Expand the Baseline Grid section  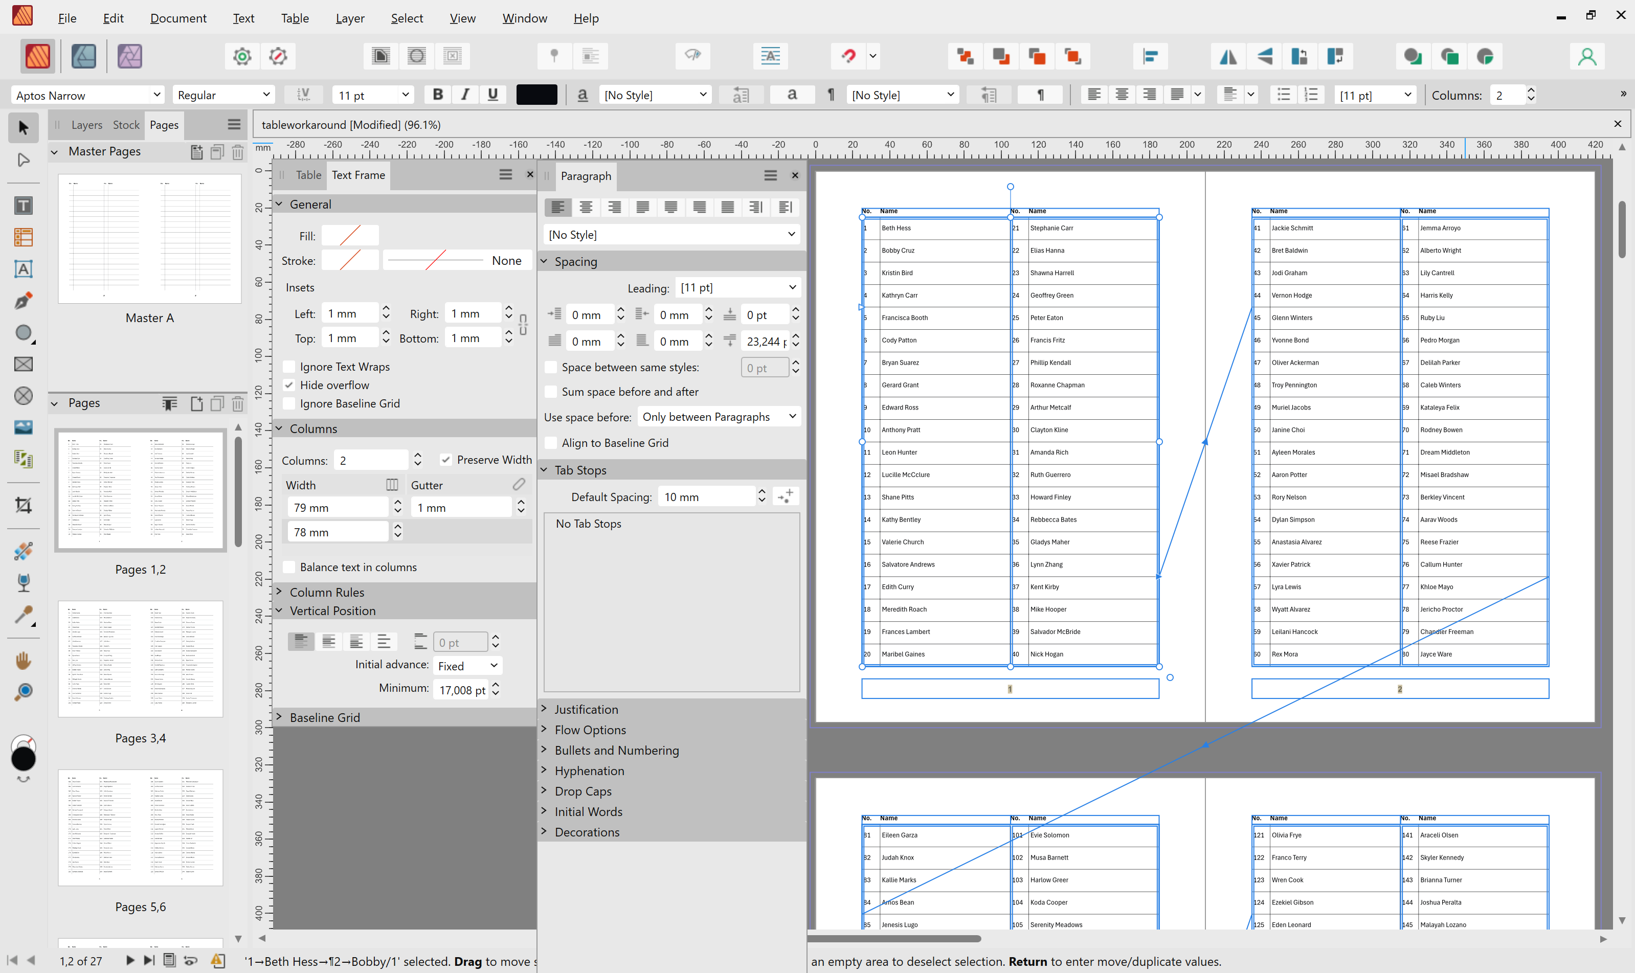click(x=325, y=717)
